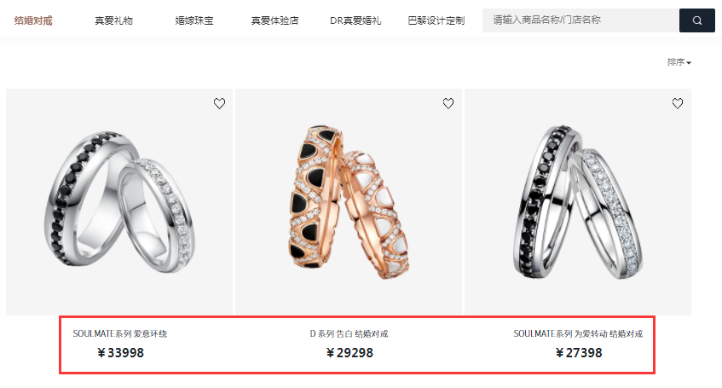Image resolution: width=722 pixels, height=388 pixels.
Task: Open the 为爱转动 ring pair image
Action: 578,202
